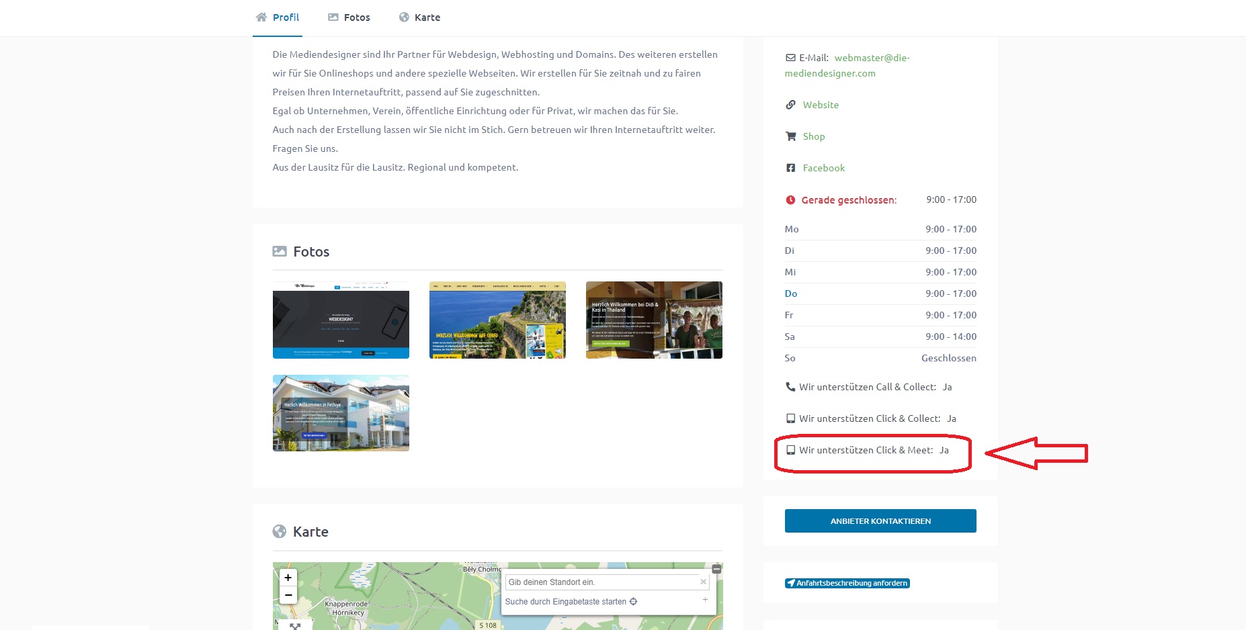Click the chain link Website icon
The image size is (1246, 630).
click(791, 105)
